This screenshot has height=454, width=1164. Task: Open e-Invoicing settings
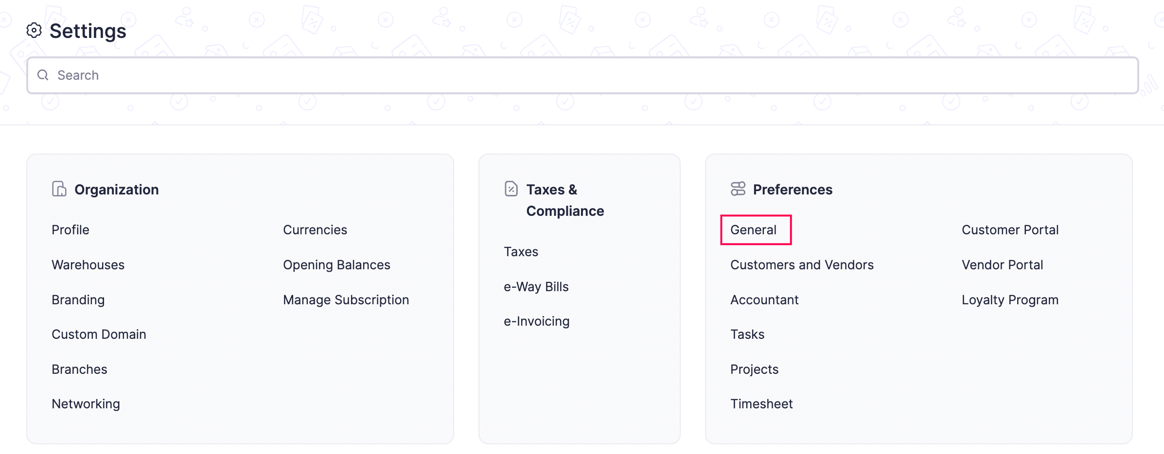(x=537, y=321)
